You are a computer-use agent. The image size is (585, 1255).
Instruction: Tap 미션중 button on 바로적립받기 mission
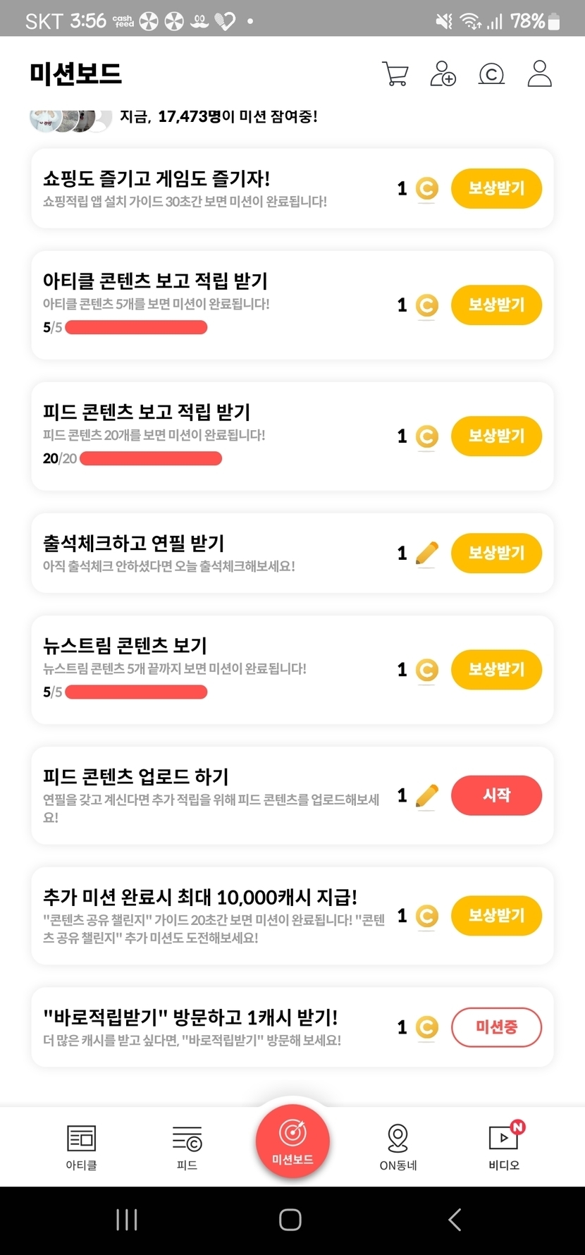[x=496, y=1027]
